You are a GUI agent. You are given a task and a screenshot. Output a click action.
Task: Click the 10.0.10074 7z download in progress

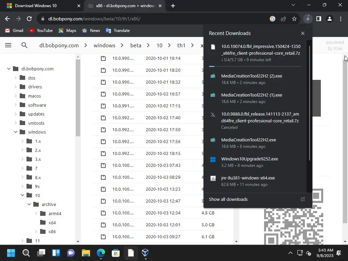pos(255,53)
